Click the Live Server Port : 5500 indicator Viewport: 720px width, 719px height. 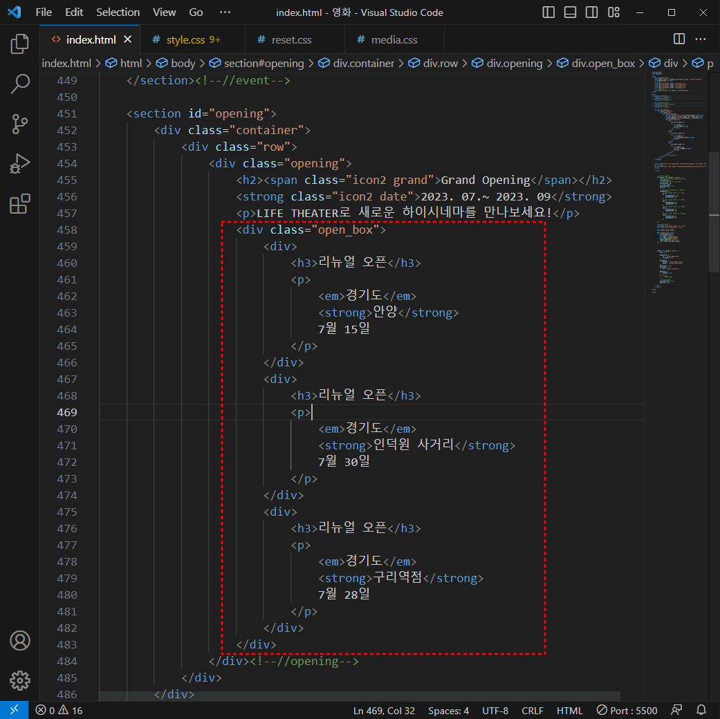point(627,710)
